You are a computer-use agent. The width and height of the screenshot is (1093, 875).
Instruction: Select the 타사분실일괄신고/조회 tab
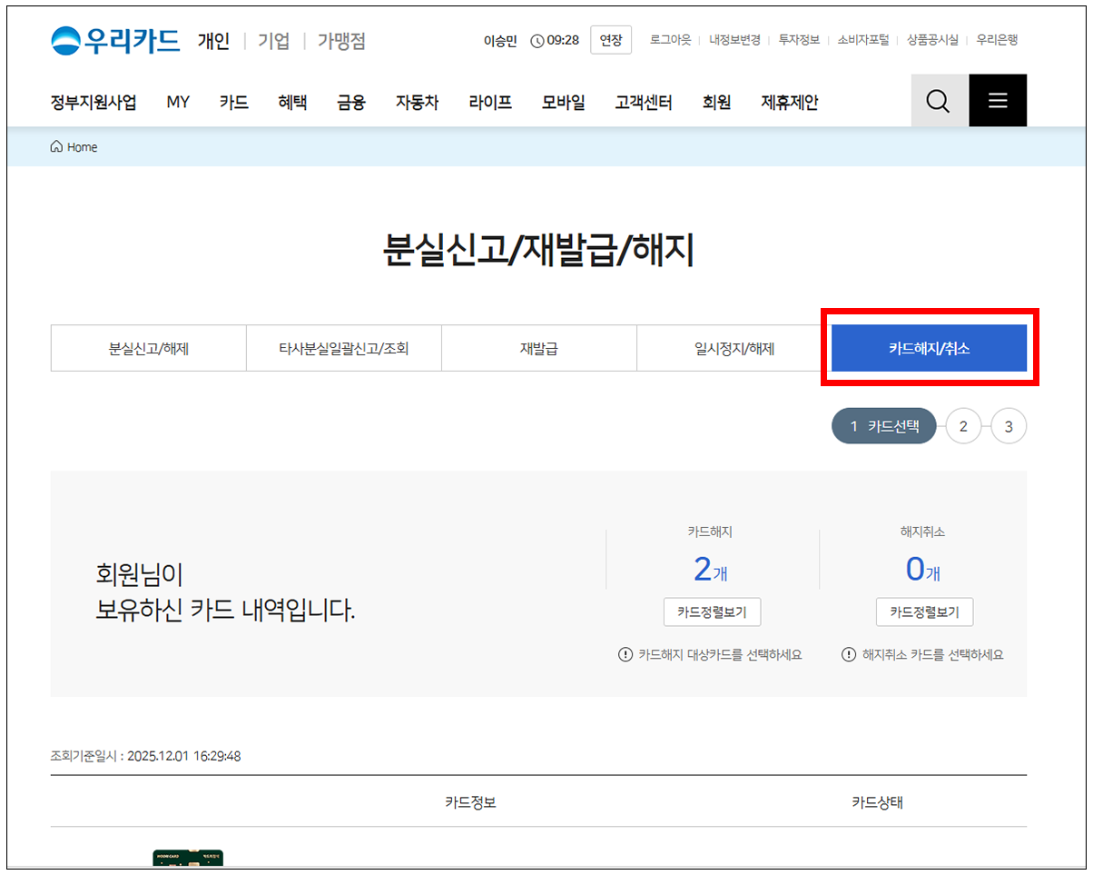pos(343,348)
